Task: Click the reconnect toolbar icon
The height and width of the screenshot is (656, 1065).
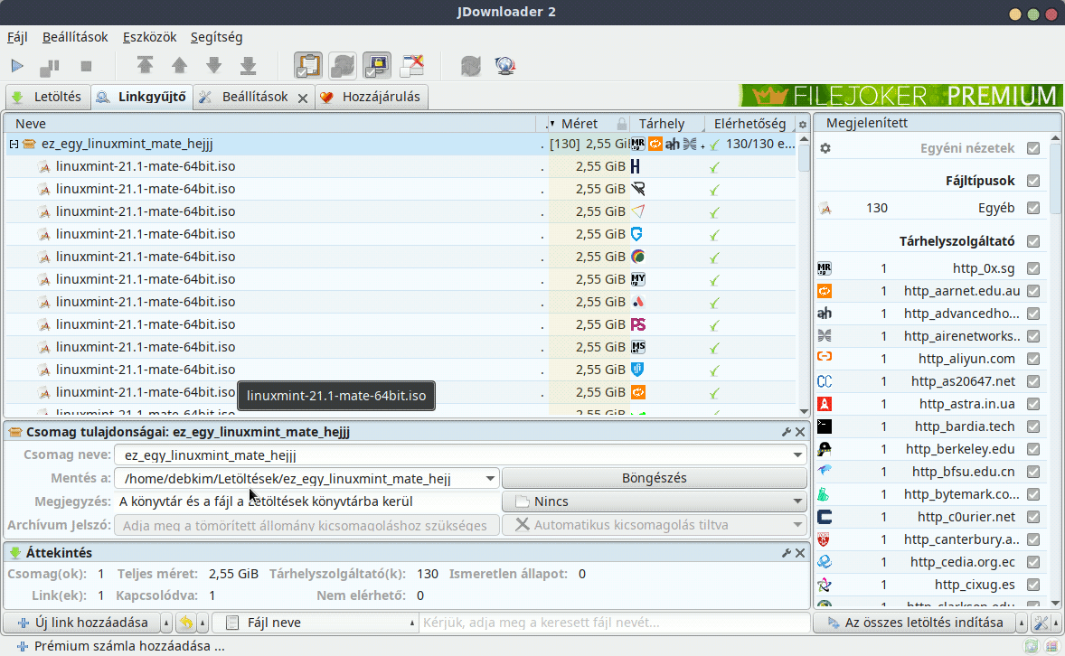Action: (471, 65)
